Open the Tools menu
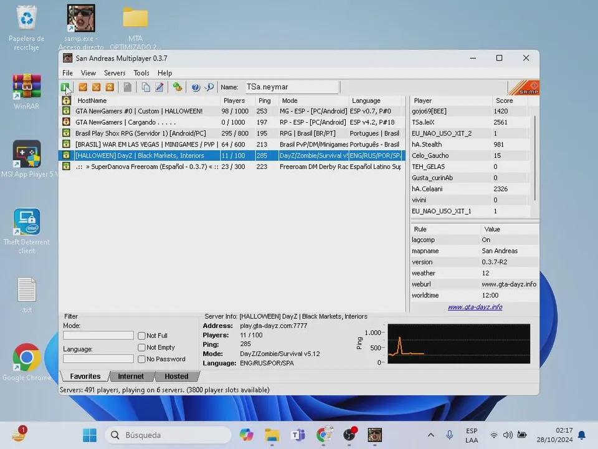This screenshot has width=598, height=449. tap(141, 73)
